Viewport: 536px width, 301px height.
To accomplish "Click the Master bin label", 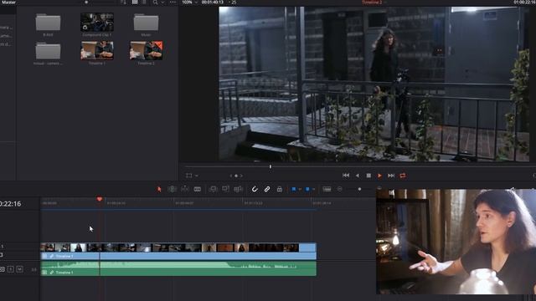I will 8,2.
